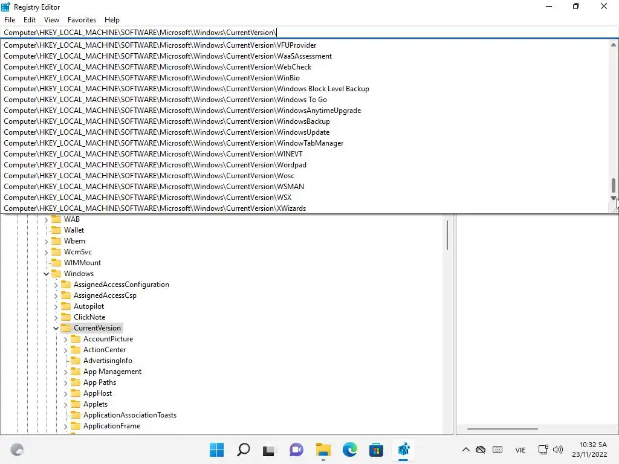
Task: Open File Explorer from taskbar
Action: tap(323, 449)
